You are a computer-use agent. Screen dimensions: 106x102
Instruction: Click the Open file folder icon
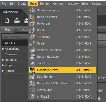click(17, 20)
